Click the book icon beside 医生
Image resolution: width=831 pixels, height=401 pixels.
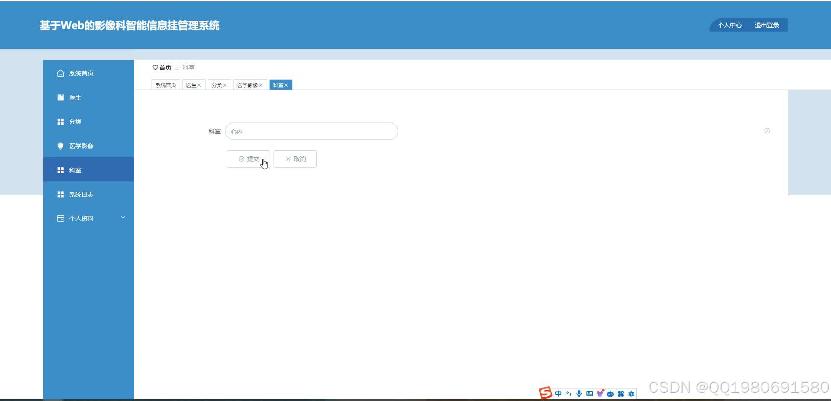(61, 97)
